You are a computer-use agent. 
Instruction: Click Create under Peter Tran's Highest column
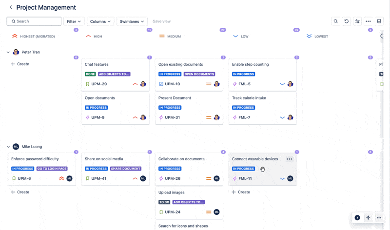(20, 64)
